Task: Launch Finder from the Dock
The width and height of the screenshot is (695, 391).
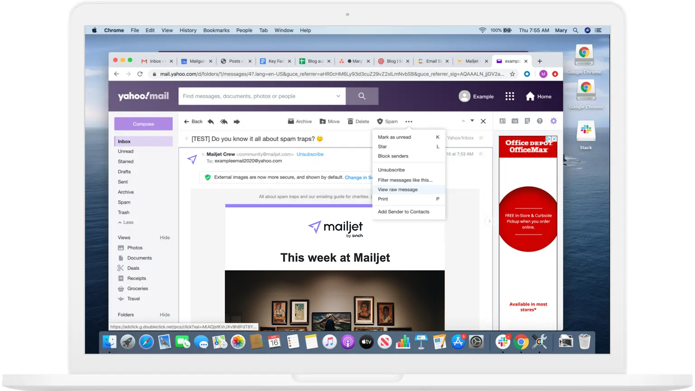Action: click(109, 342)
